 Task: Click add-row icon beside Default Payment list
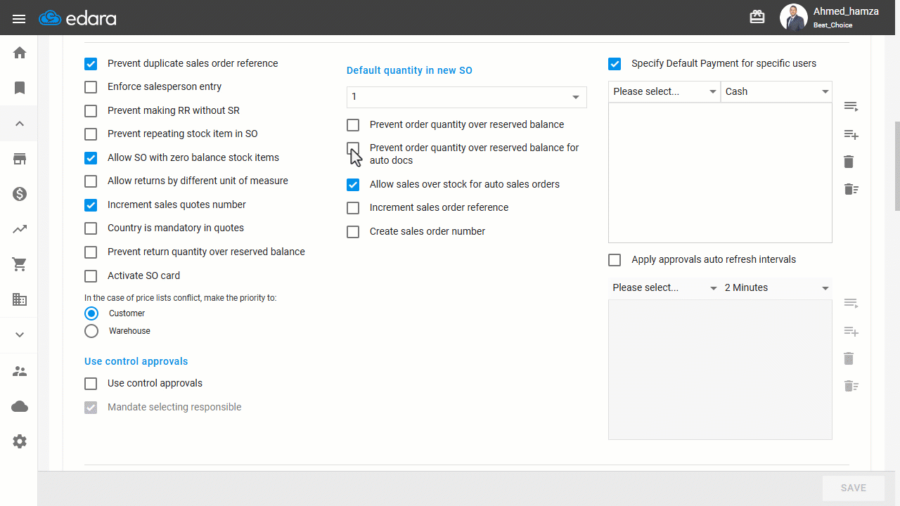coord(851,134)
